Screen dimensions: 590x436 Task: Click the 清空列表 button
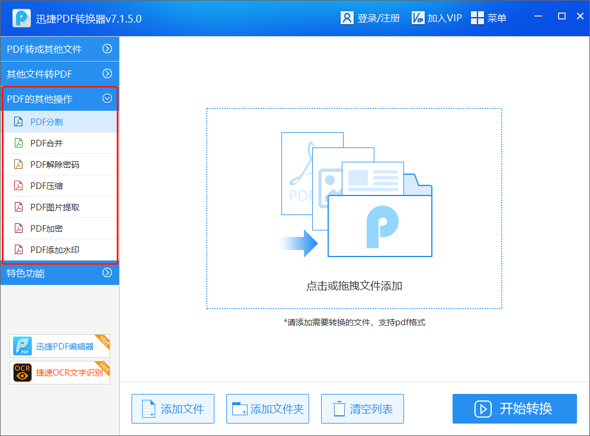(x=363, y=409)
